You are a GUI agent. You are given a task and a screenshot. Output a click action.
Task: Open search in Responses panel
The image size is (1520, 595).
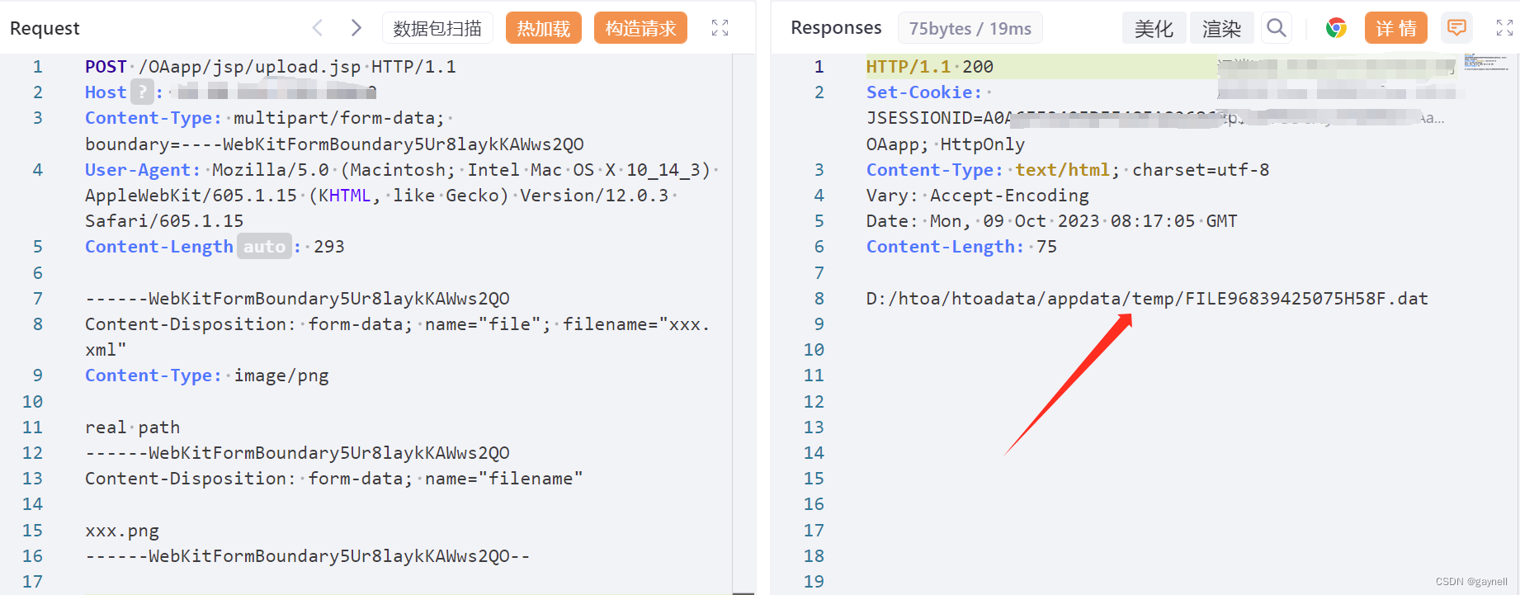point(1277,28)
